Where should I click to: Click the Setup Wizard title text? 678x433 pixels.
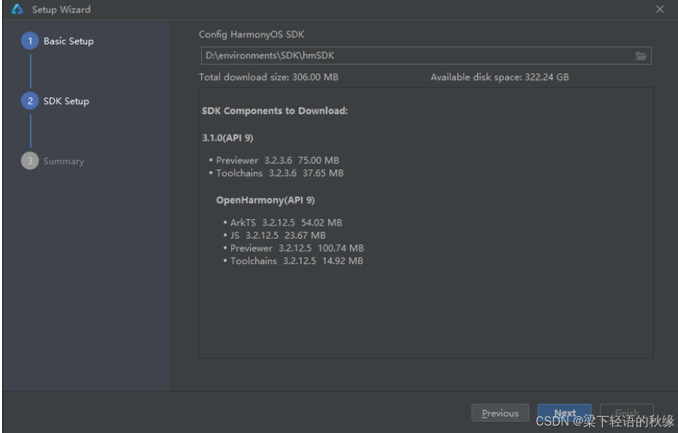click(x=61, y=9)
